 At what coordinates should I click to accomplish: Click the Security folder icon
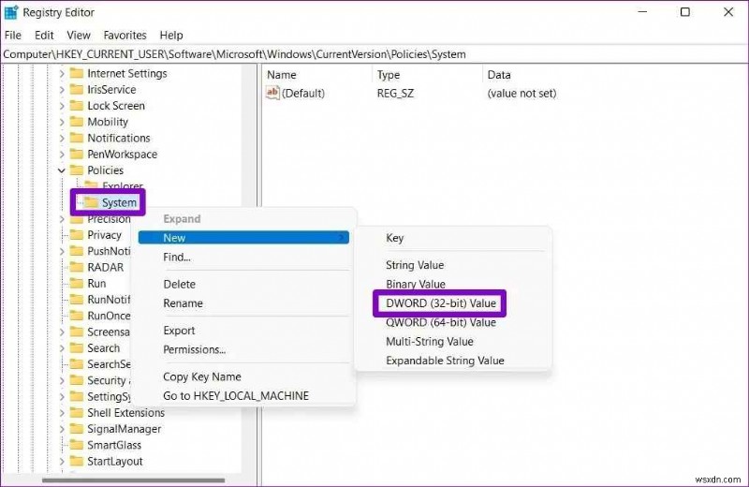tap(77, 380)
